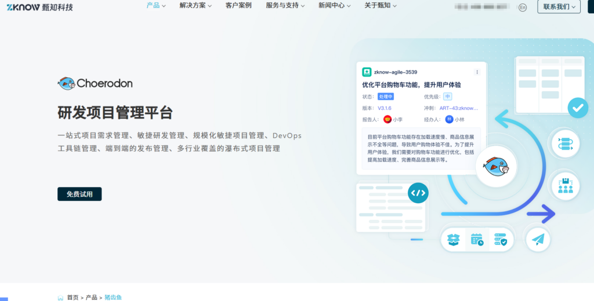Expand the 关于甄知 menu
The height and width of the screenshot is (301, 594).
(381, 6)
